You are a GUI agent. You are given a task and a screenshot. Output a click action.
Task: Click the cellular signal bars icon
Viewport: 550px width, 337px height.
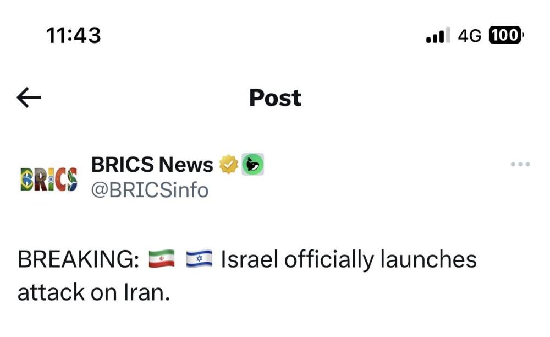[x=438, y=36]
